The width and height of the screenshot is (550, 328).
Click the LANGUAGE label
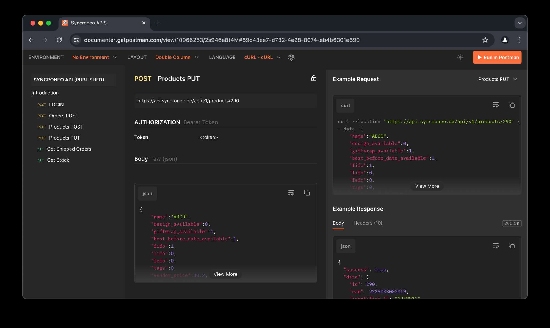click(x=222, y=57)
